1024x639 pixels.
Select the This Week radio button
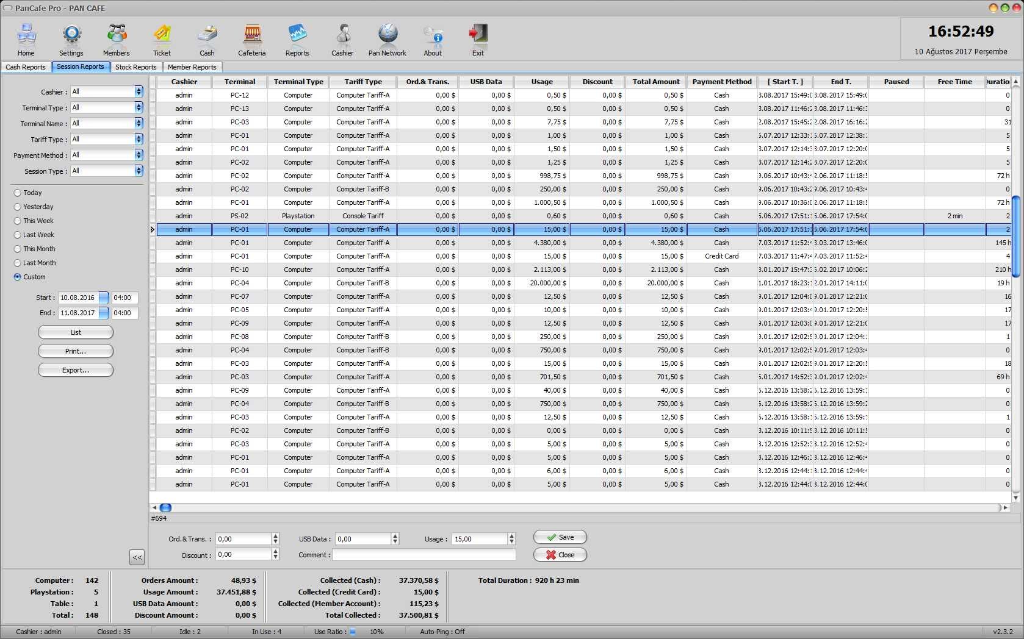pos(18,221)
